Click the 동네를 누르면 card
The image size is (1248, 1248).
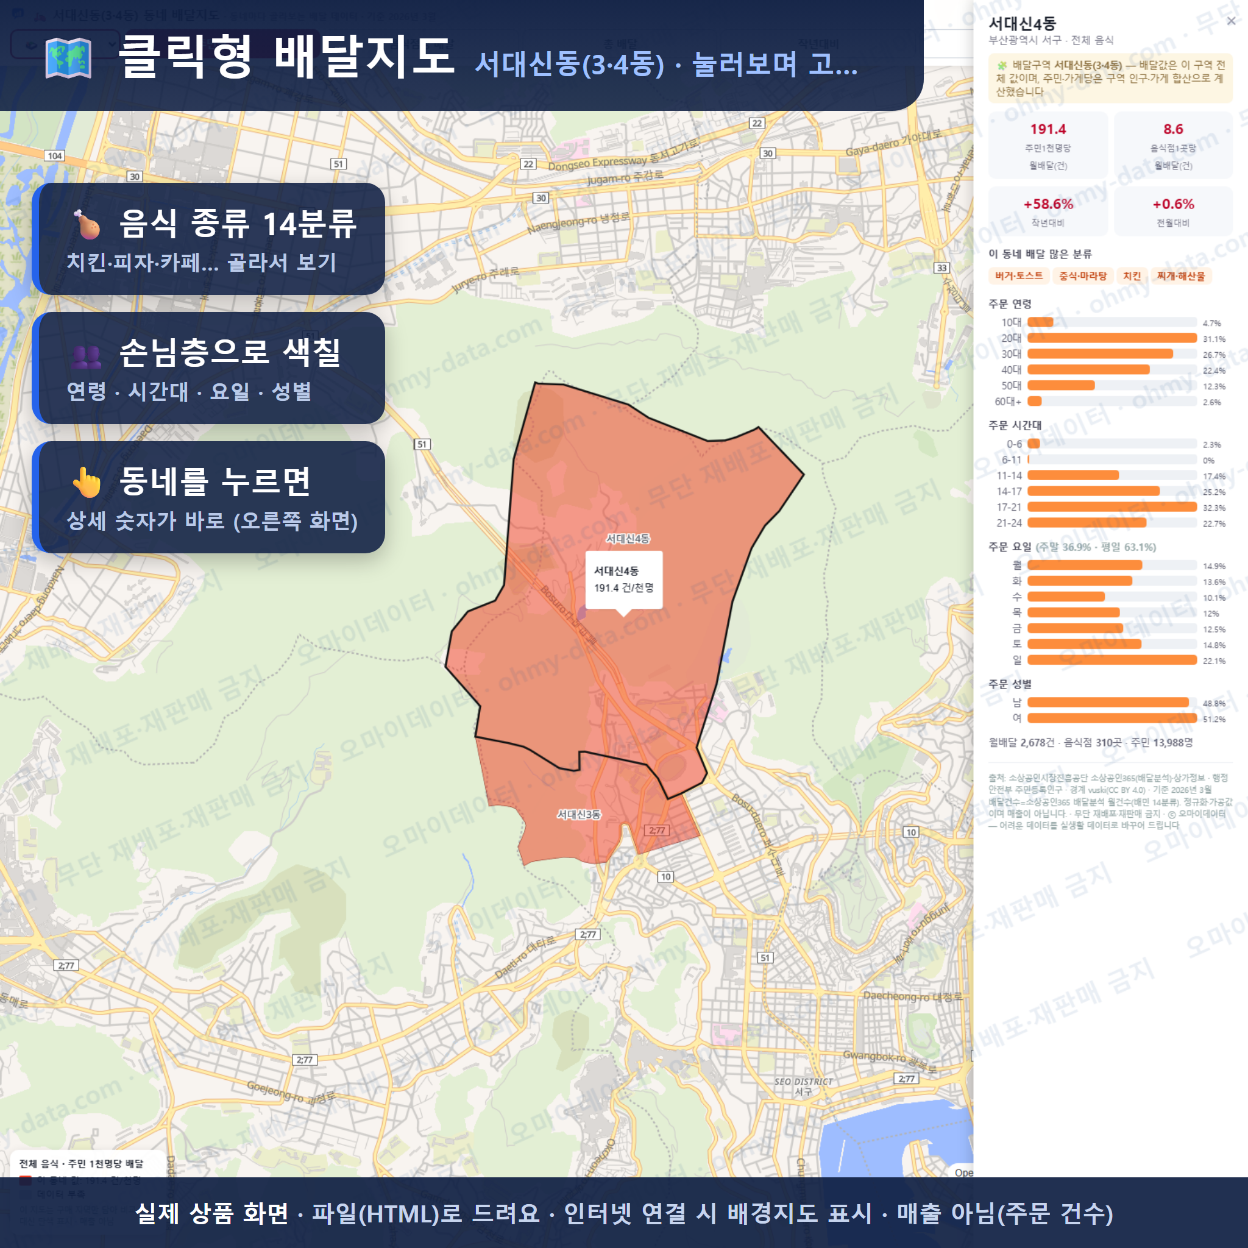(208, 497)
